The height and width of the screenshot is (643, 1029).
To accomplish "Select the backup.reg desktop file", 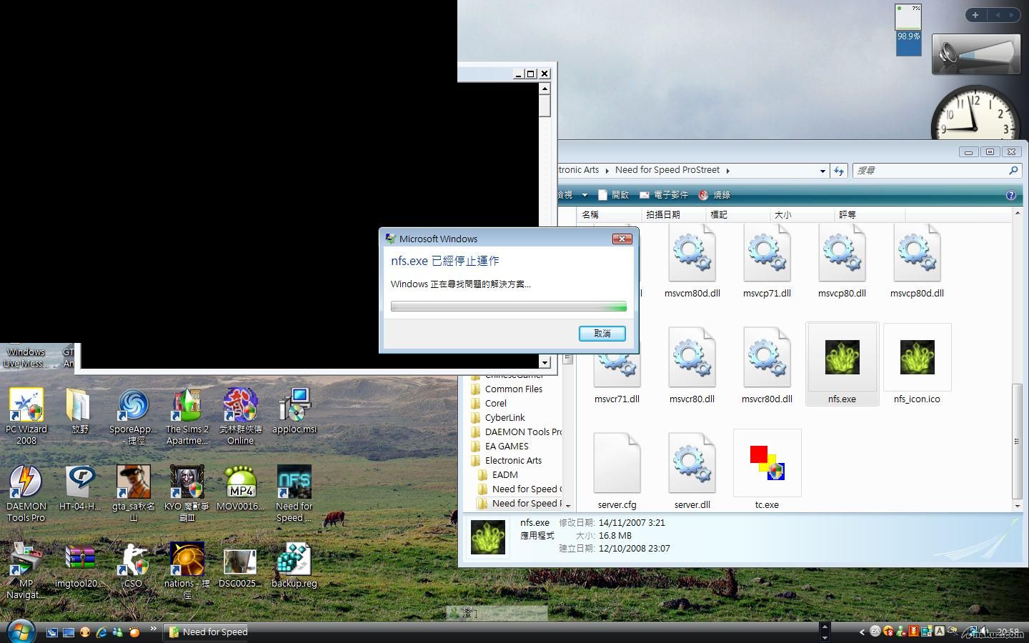I will point(294,565).
